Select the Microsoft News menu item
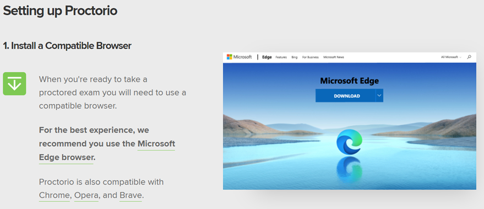 pos(334,57)
